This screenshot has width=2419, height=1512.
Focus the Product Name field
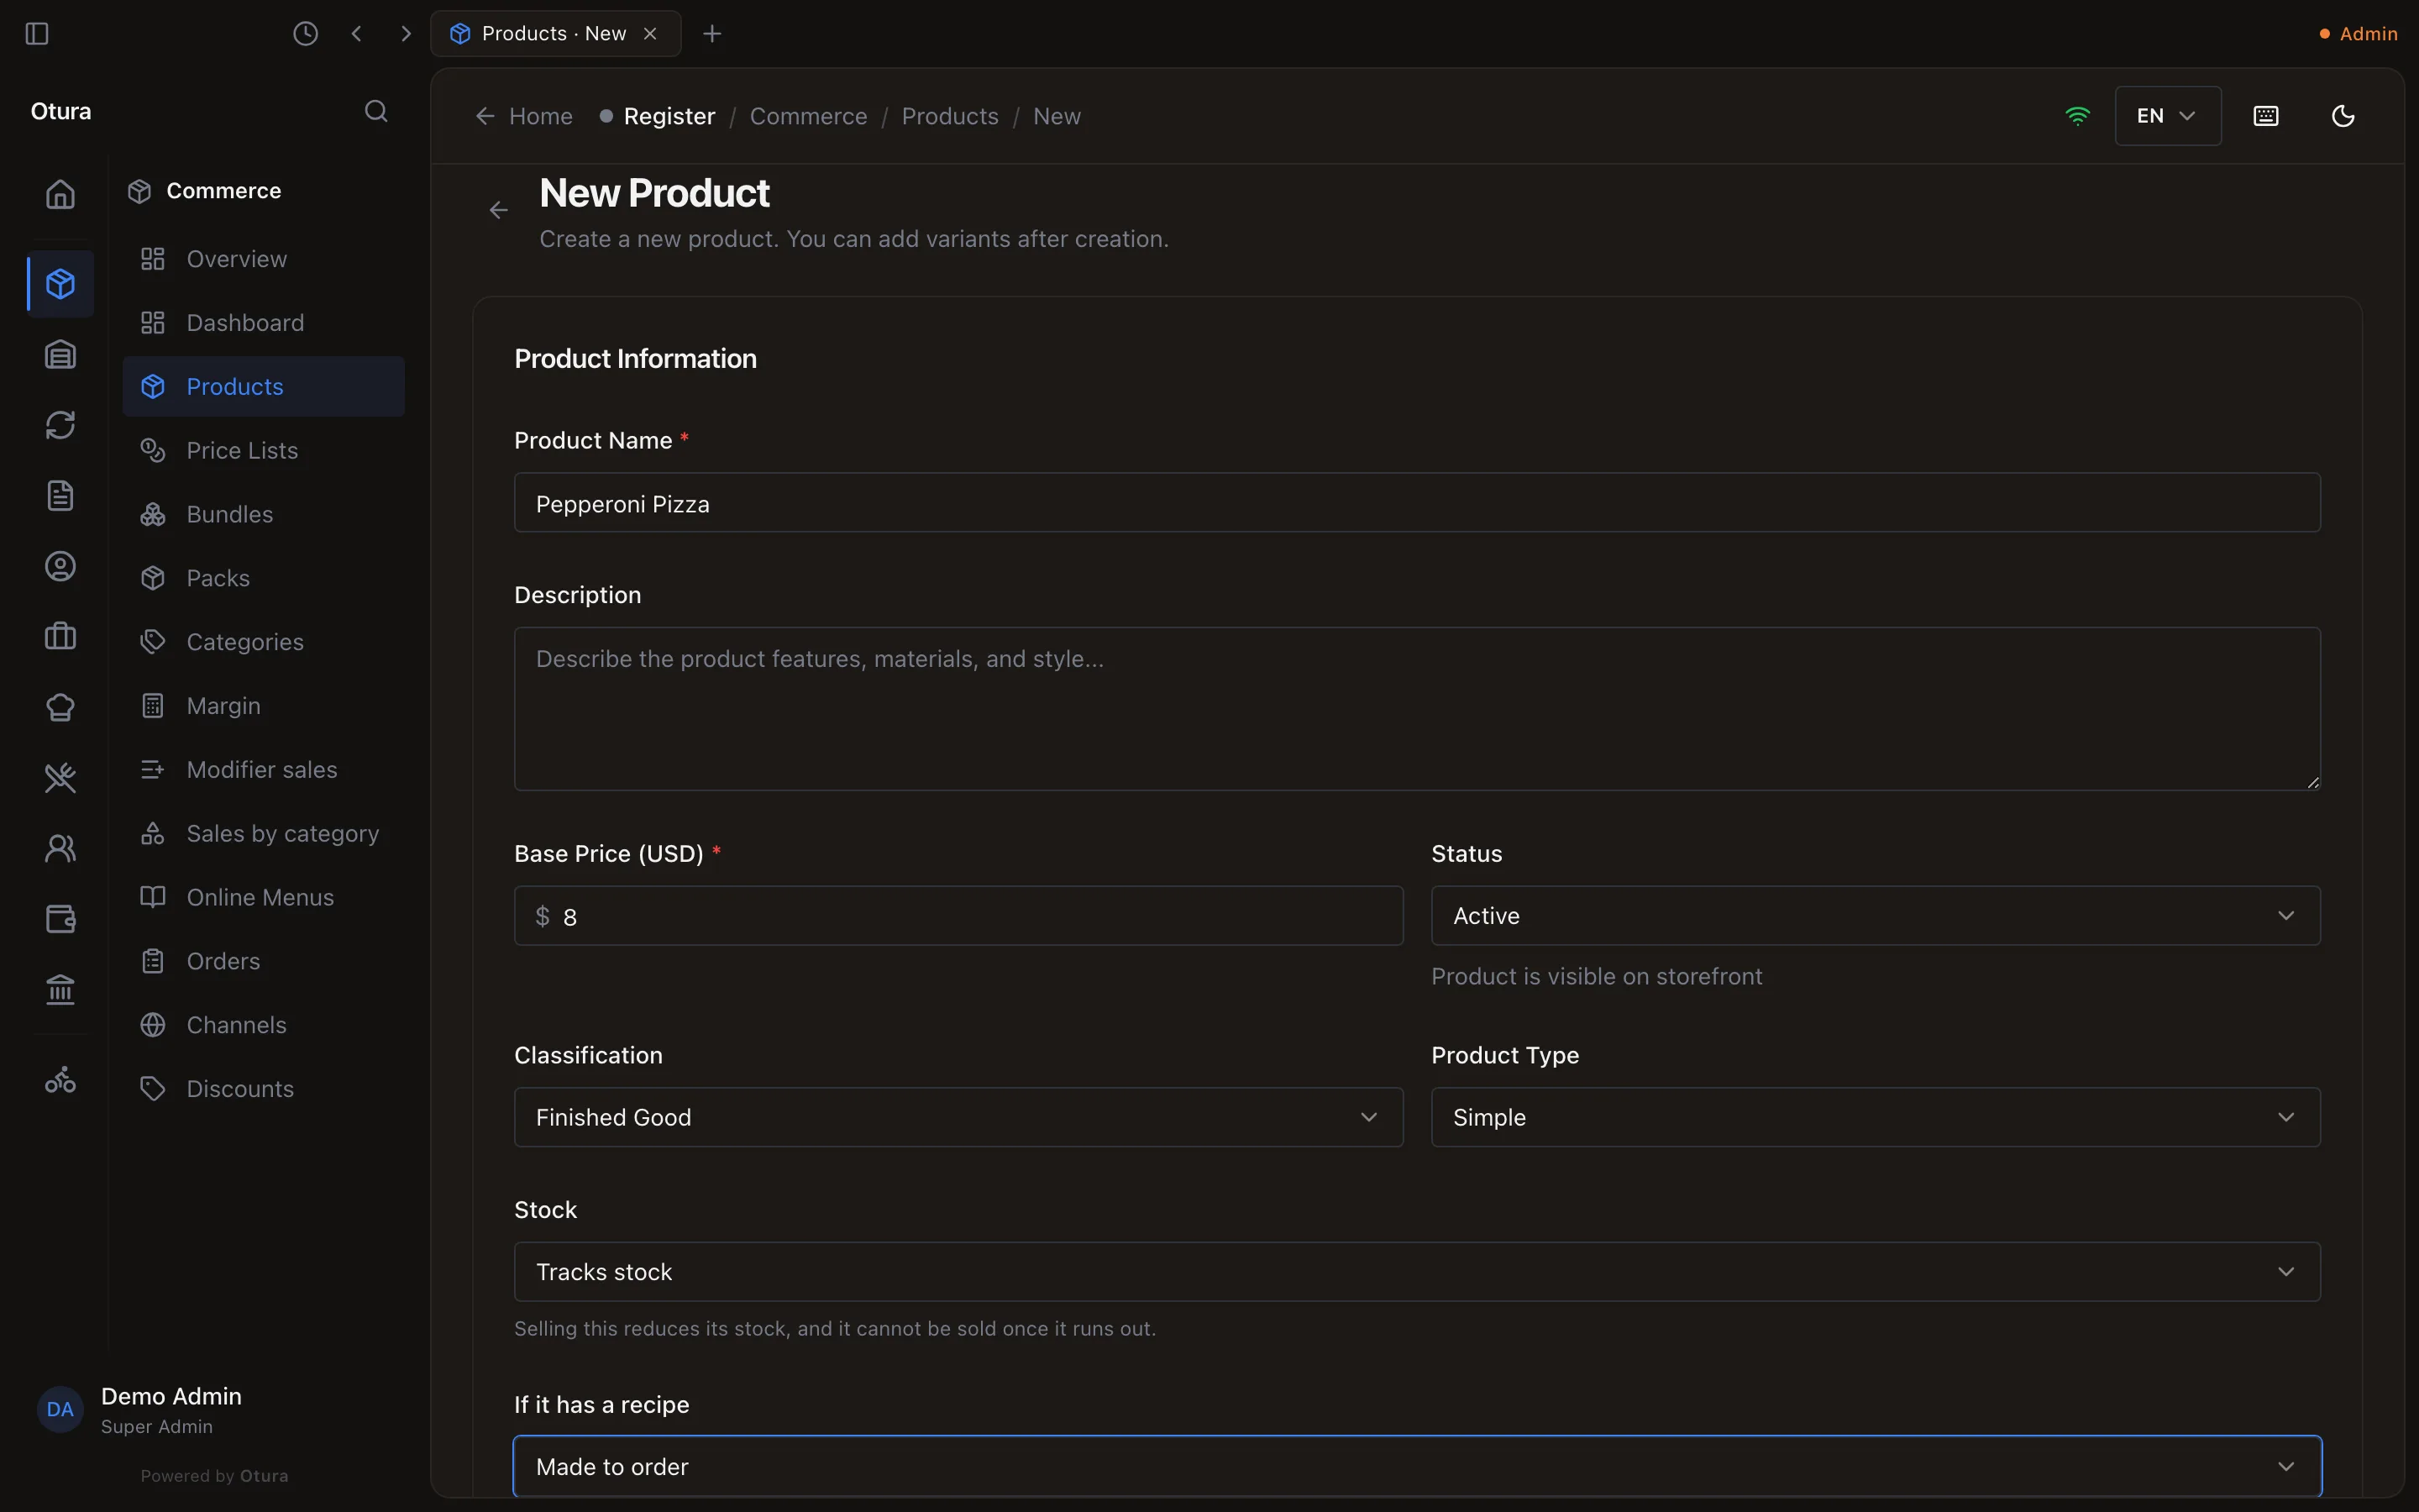coord(1418,503)
